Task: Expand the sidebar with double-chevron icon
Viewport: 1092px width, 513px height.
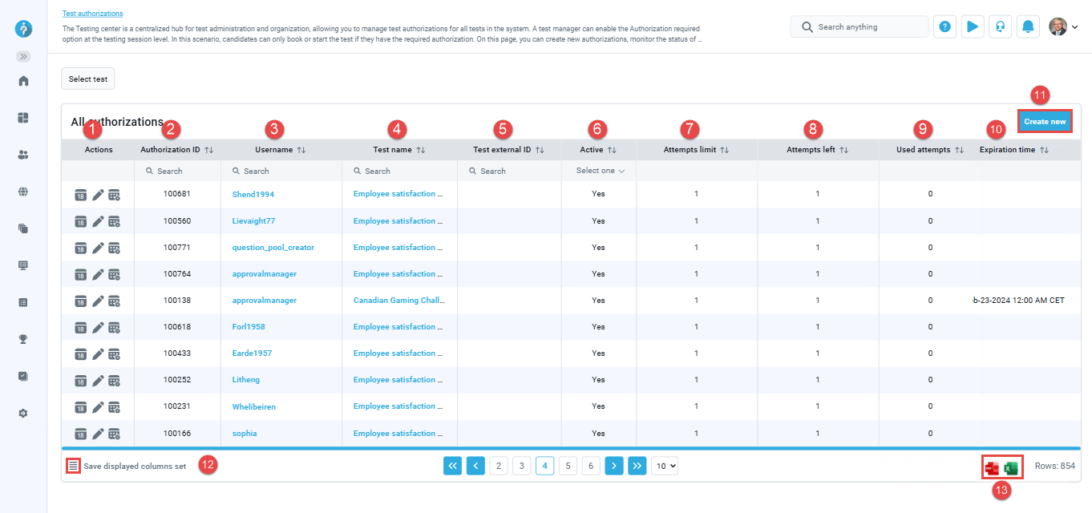Action: pos(23,56)
